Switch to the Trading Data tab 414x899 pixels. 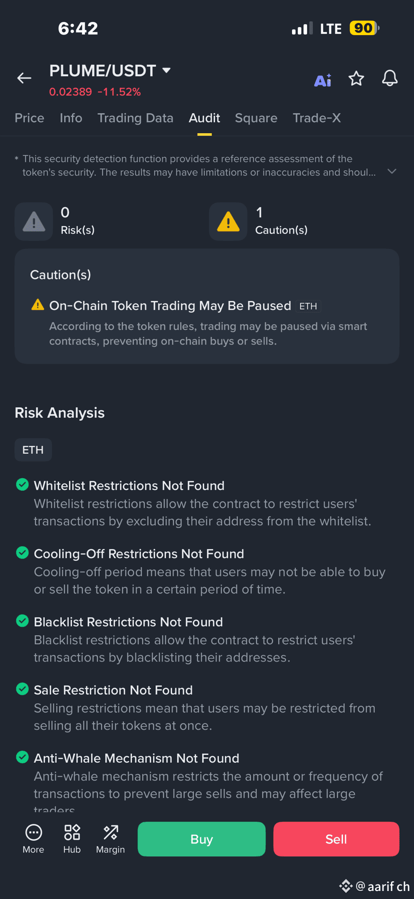135,118
